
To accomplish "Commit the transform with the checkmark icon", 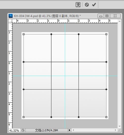I will [x=94, y=4].
